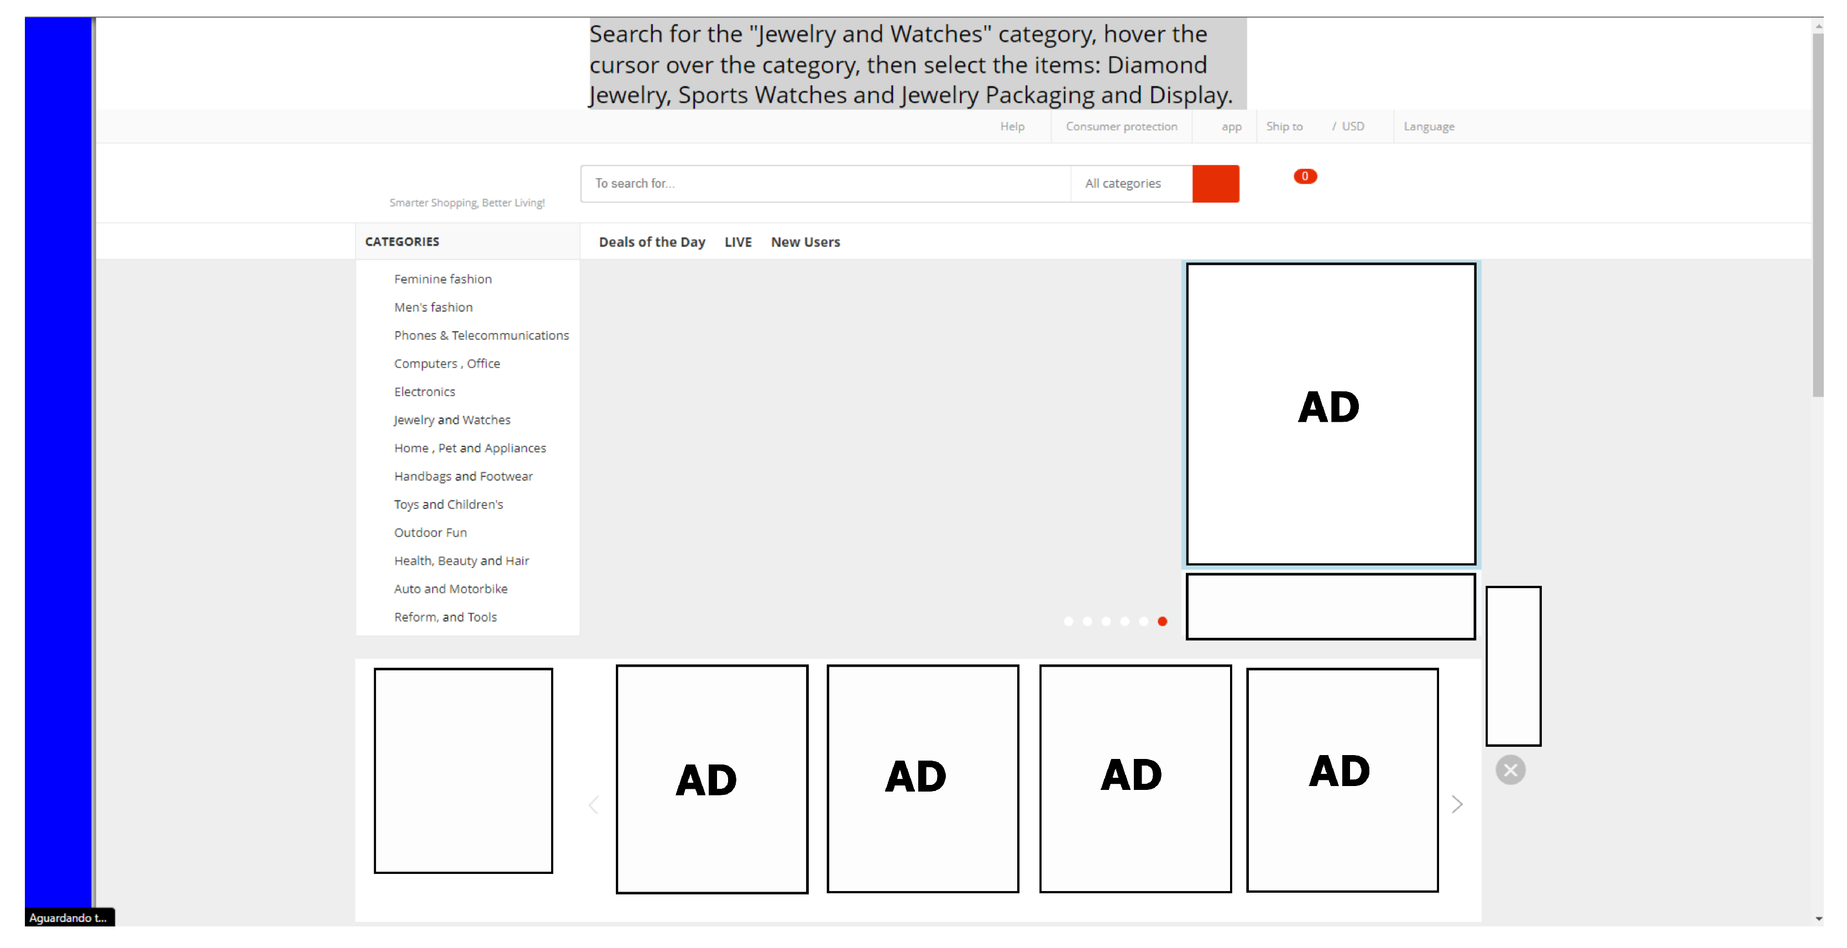Open Deals of the Day tab

[651, 242]
